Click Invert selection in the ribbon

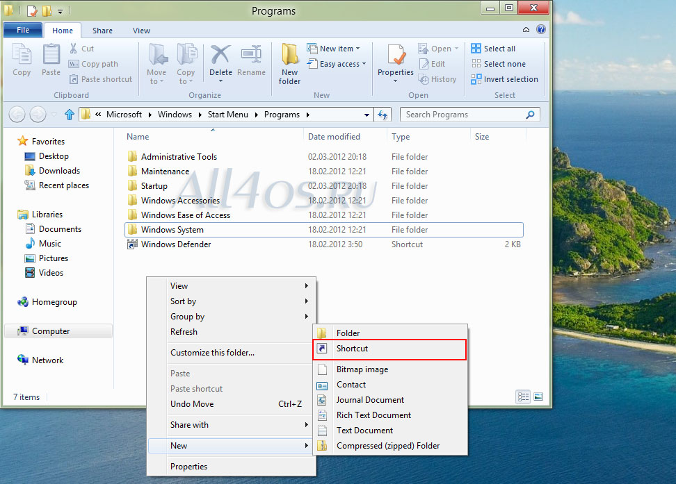[504, 79]
